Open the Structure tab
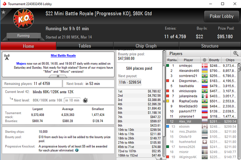The width and height of the screenshot is (241, 160). 210,46
